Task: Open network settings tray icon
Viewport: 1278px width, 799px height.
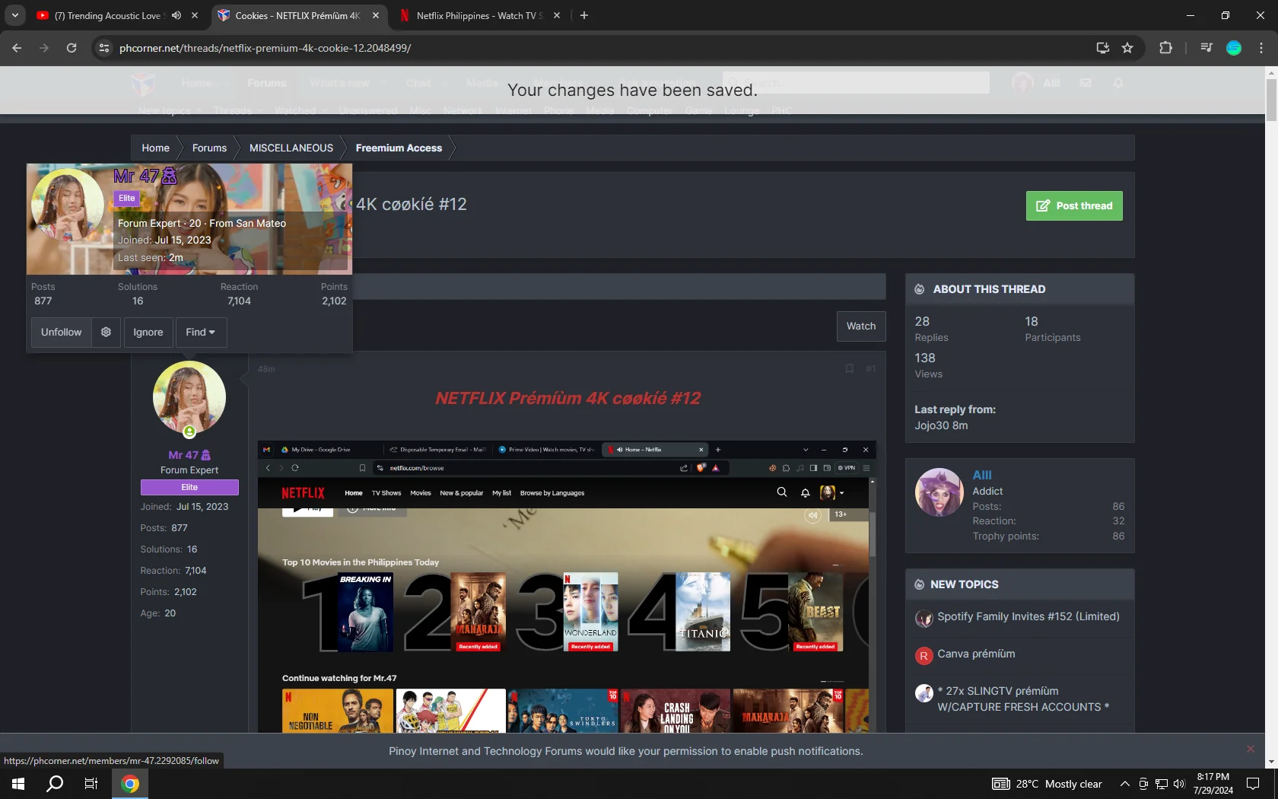Action: [1162, 784]
